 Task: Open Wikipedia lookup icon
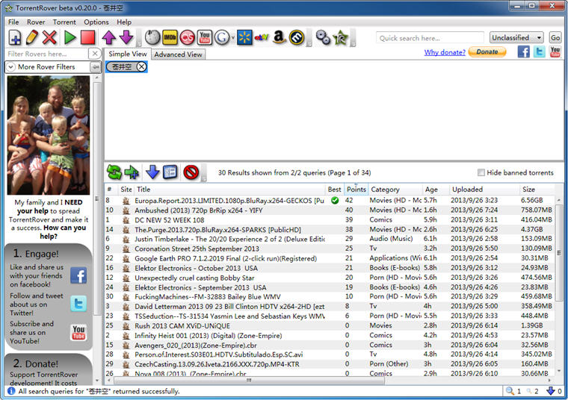152,37
